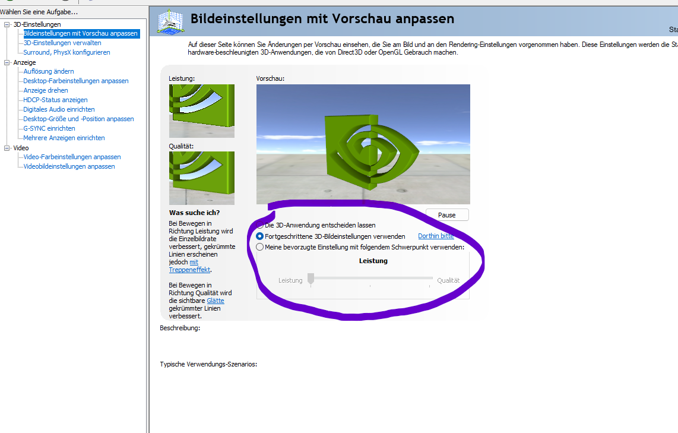Collapse the 3D-Einstellungen tree node
The image size is (678, 433).
click(7, 25)
